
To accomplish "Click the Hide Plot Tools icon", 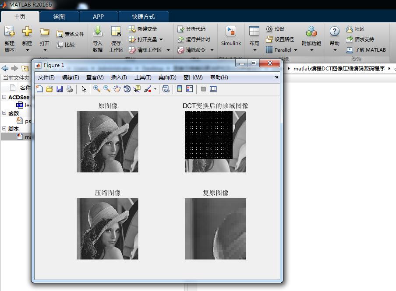I will pyautogui.click(x=203, y=89).
